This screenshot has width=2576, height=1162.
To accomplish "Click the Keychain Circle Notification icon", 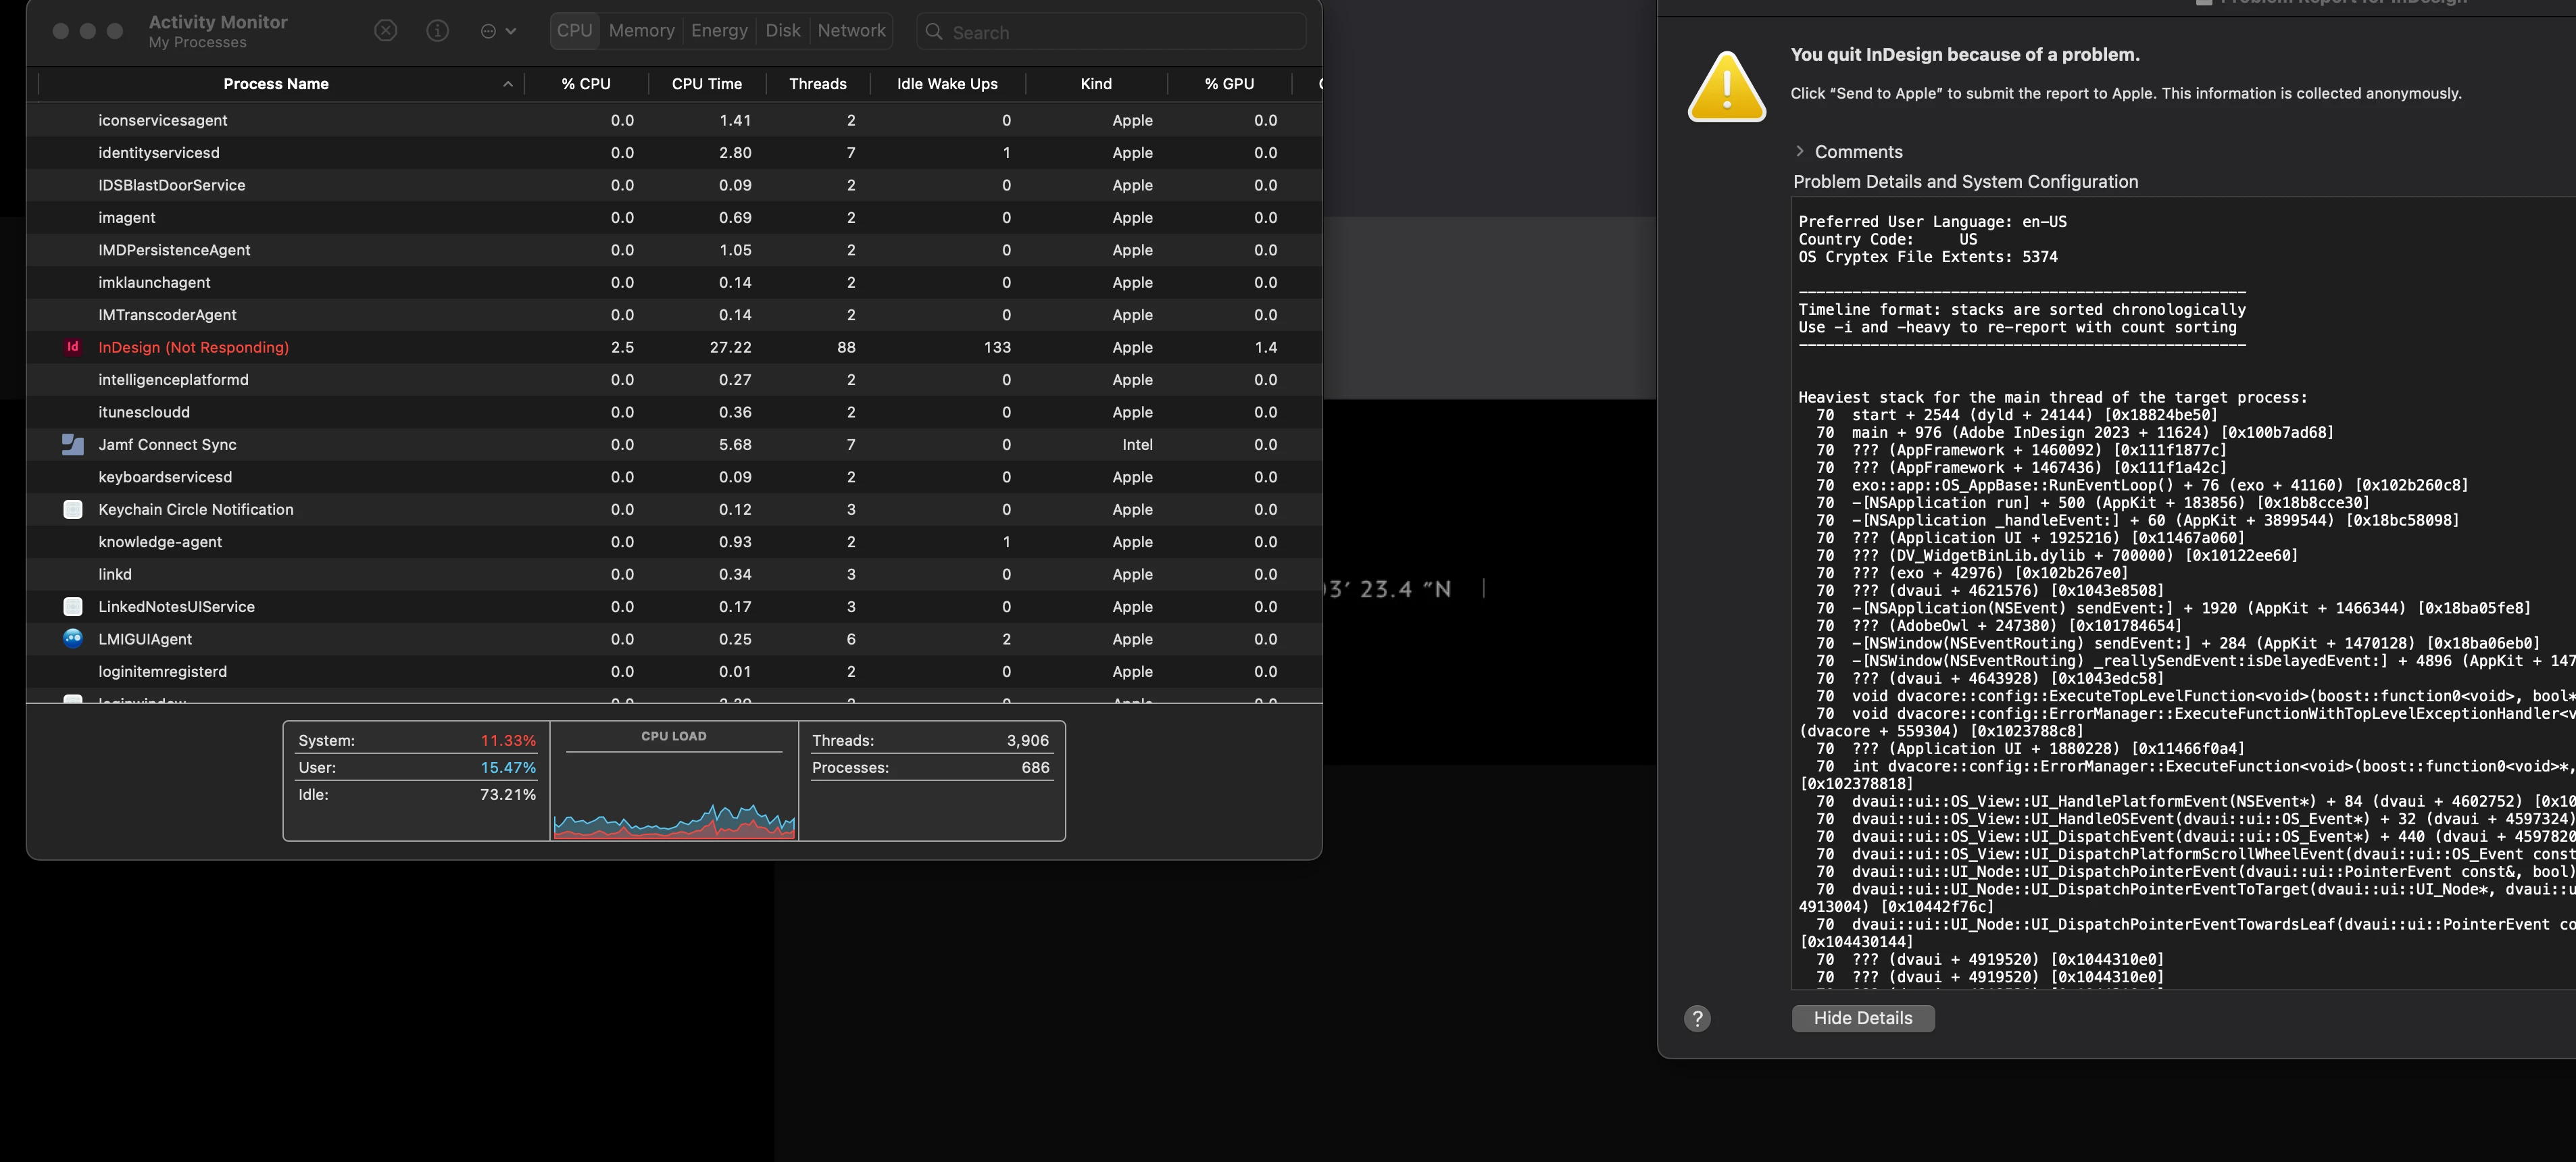I will coord(72,509).
